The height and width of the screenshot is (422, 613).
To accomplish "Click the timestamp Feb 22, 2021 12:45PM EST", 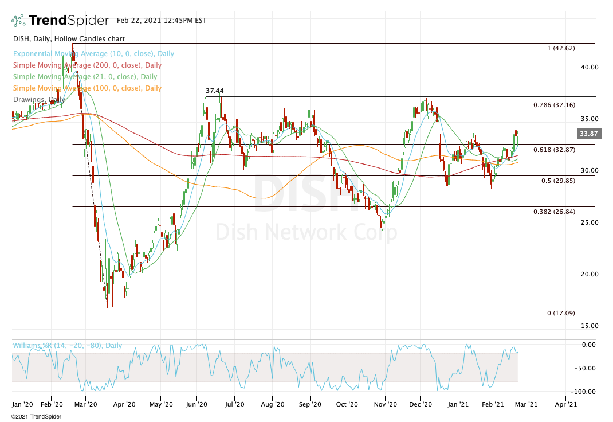I will click(x=162, y=20).
